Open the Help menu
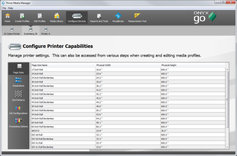 [x=11, y=8]
